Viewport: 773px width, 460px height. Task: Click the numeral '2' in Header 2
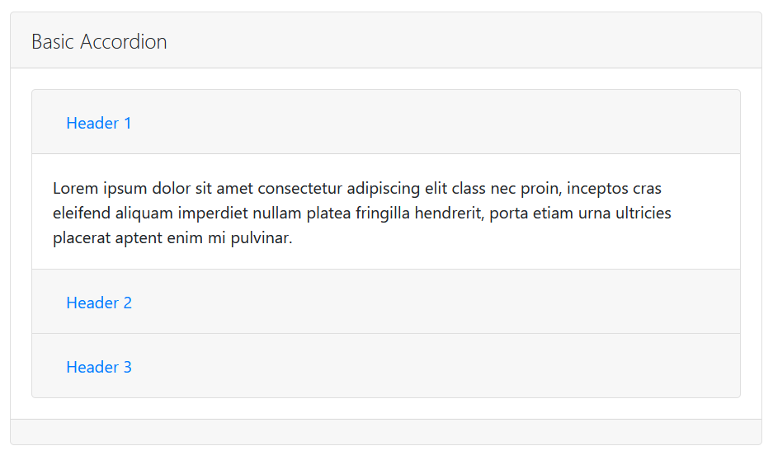click(x=128, y=303)
